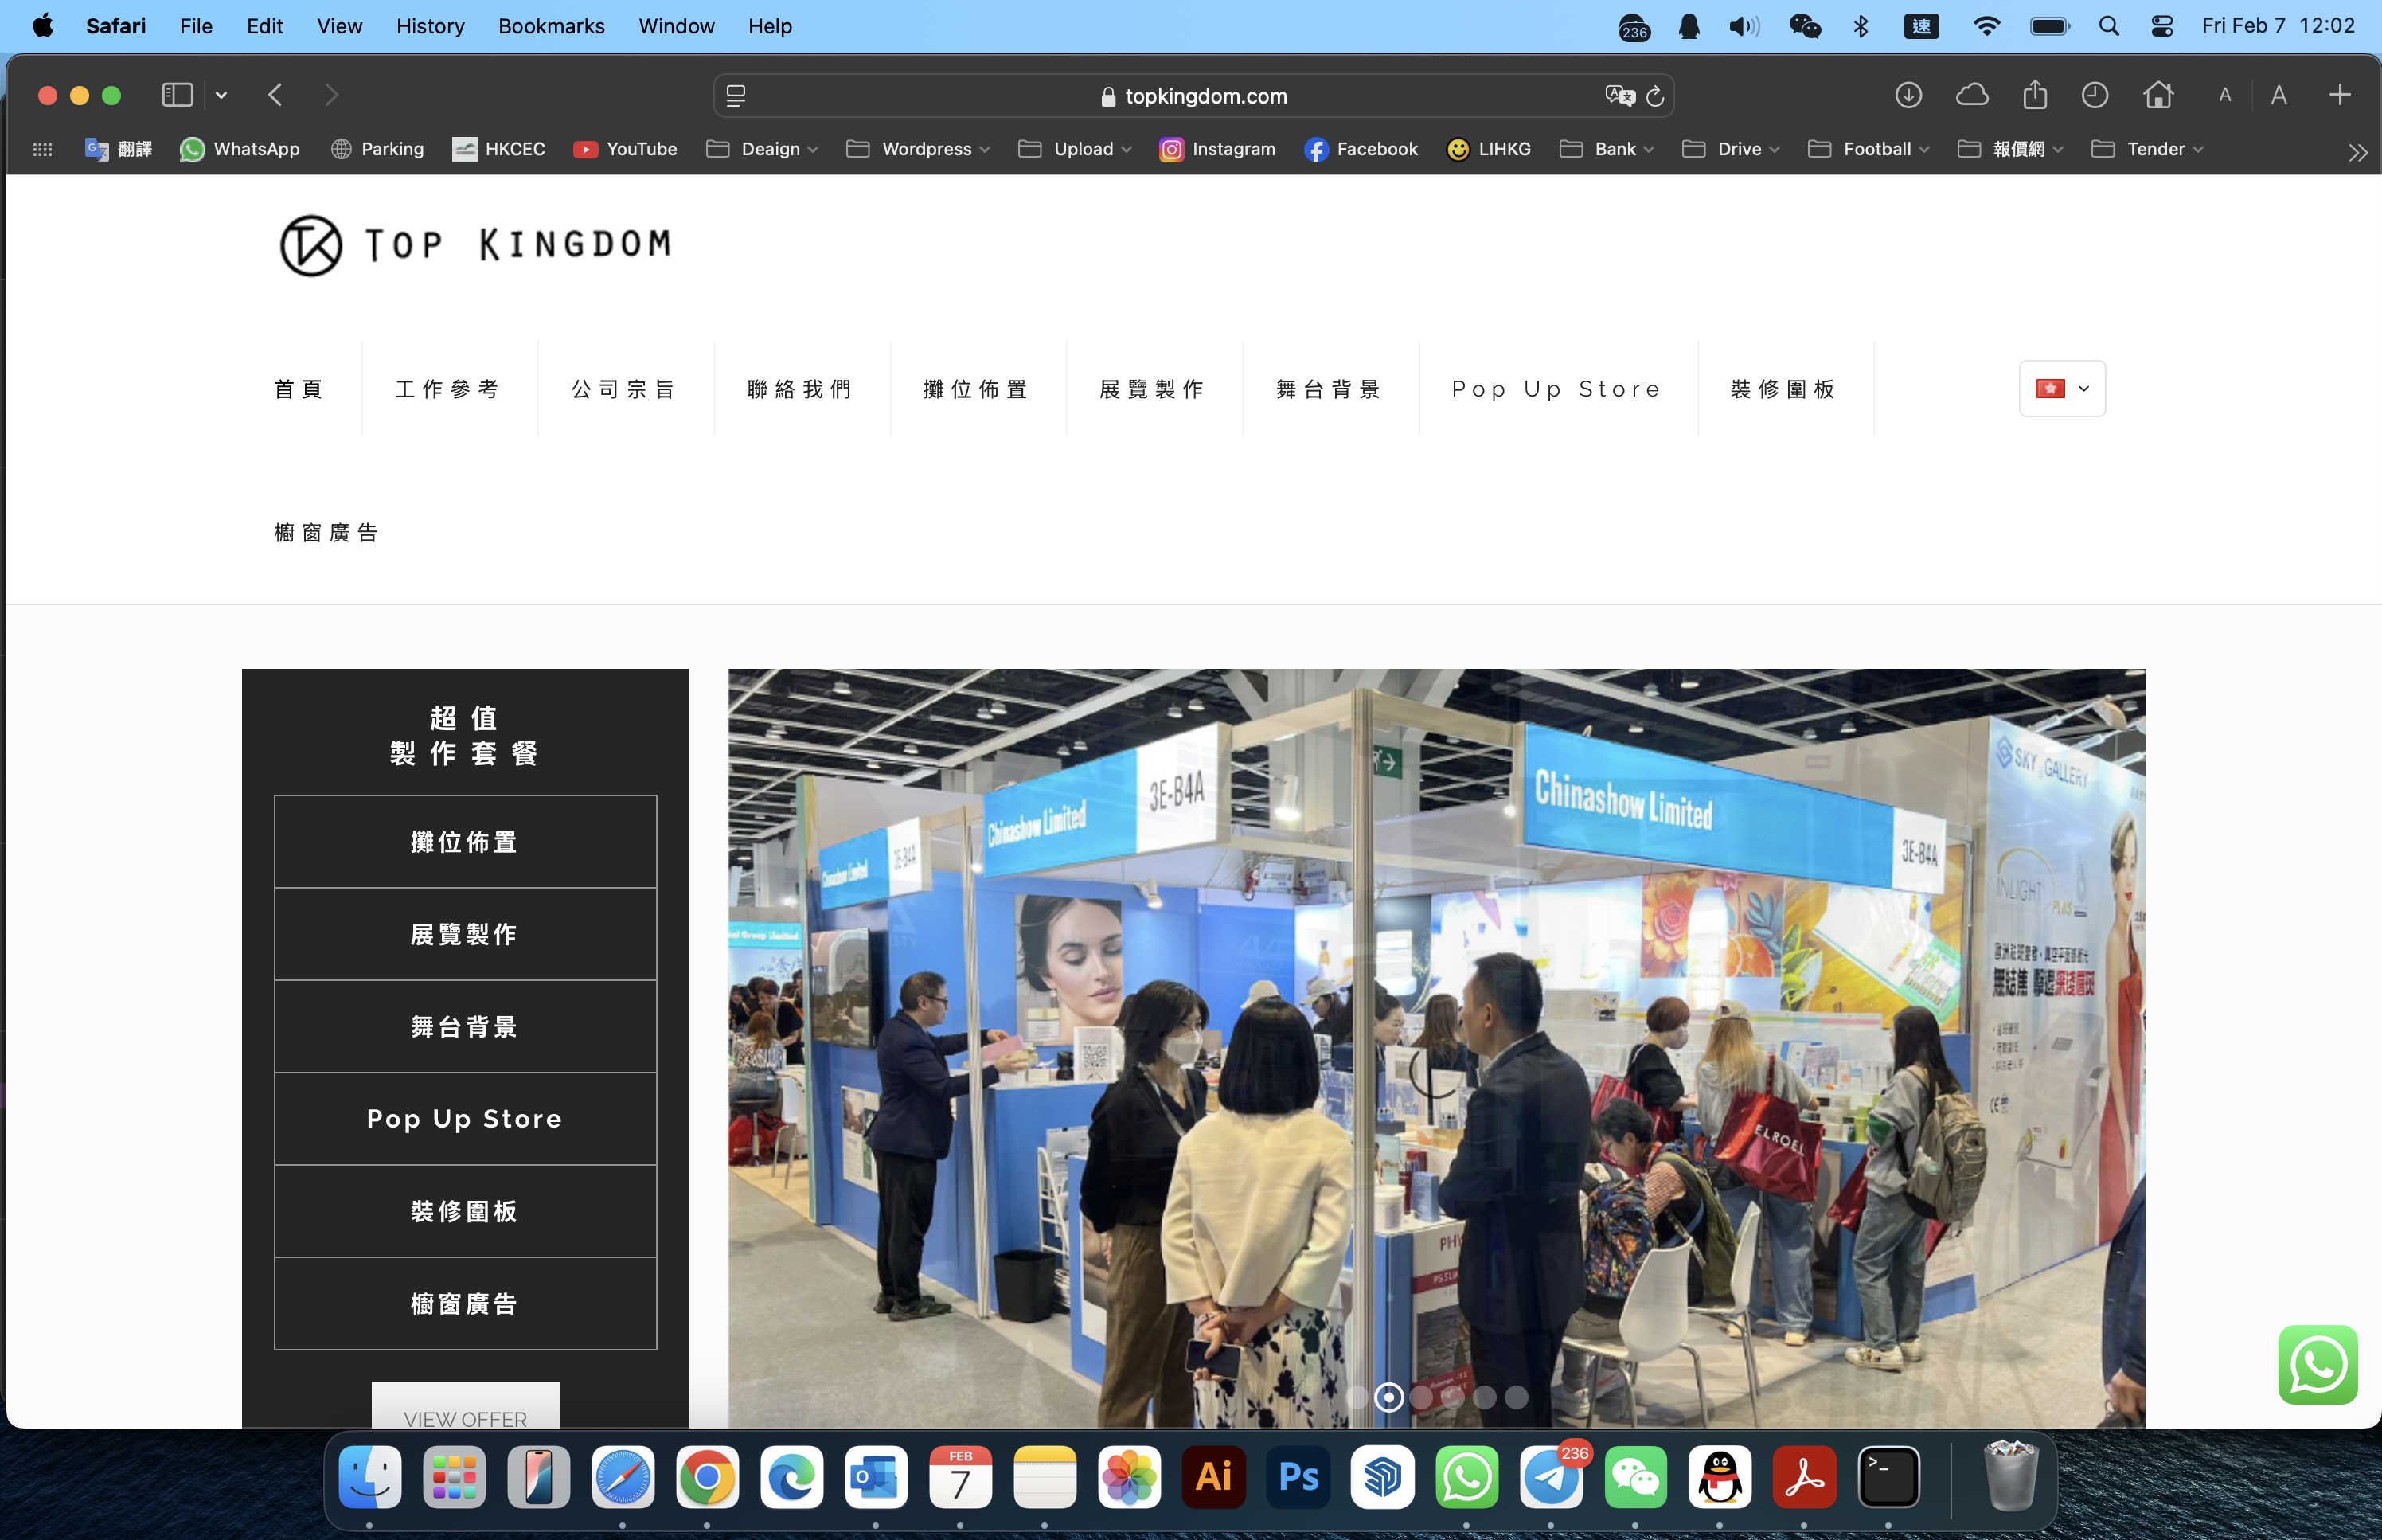This screenshot has width=2382, height=1540.
Task: Open the green WhatsApp chat button
Action: (x=2317, y=1364)
